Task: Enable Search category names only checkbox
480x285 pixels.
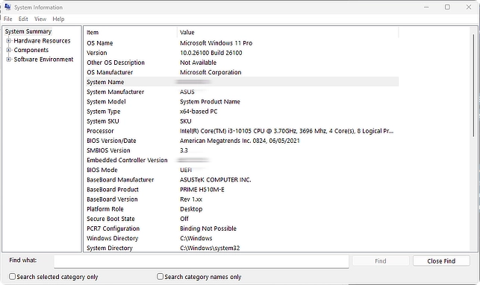Action: pyautogui.click(x=160, y=277)
